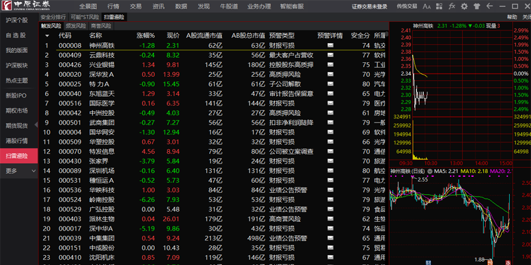Open alert detail envelope for 神州高铁
The width and height of the screenshot is (531, 265).
tap(330, 45)
